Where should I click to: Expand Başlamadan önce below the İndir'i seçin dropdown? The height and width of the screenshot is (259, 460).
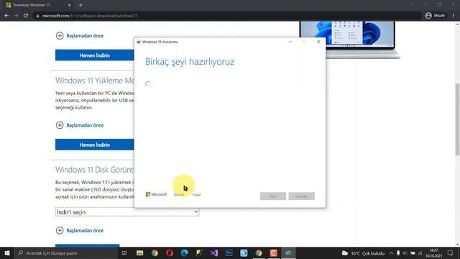click(80, 230)
